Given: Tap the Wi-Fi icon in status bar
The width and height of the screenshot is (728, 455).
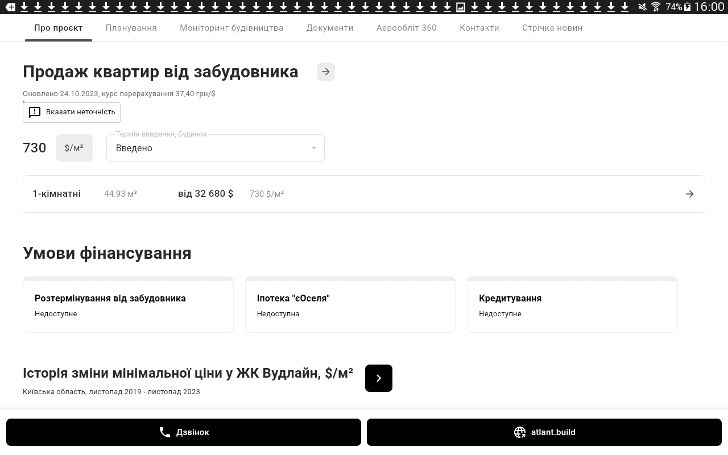Looking at the screenshot, I should pos(656,7).
